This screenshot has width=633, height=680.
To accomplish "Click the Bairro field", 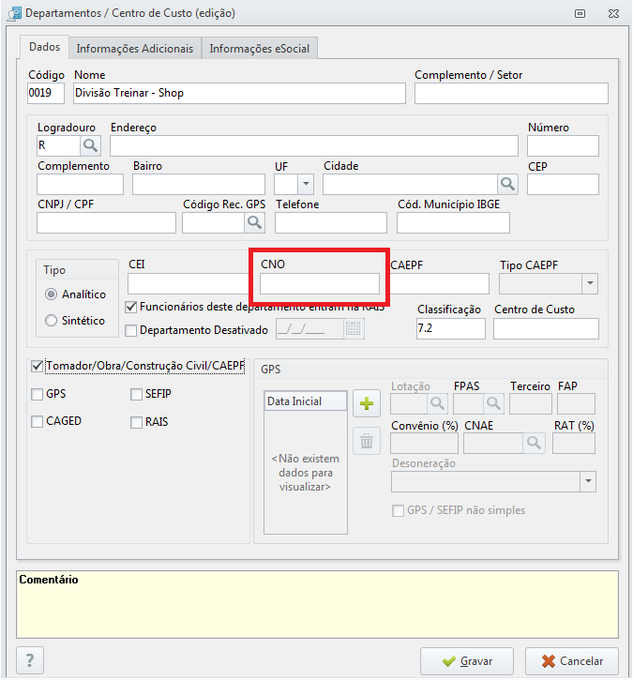I will point(199,185).
